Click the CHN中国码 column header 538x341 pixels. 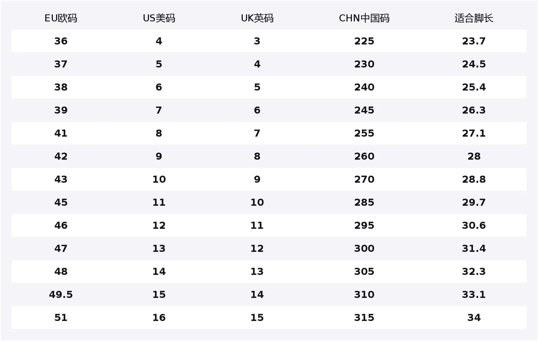pyautogui.click(x=364, y=18)
